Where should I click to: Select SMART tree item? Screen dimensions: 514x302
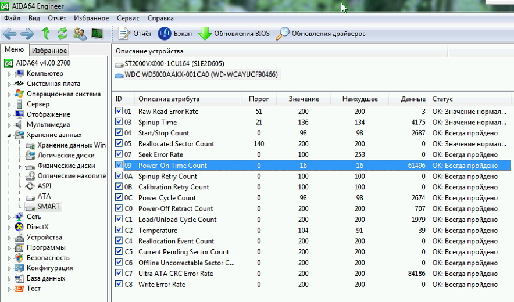pos(48,206)
